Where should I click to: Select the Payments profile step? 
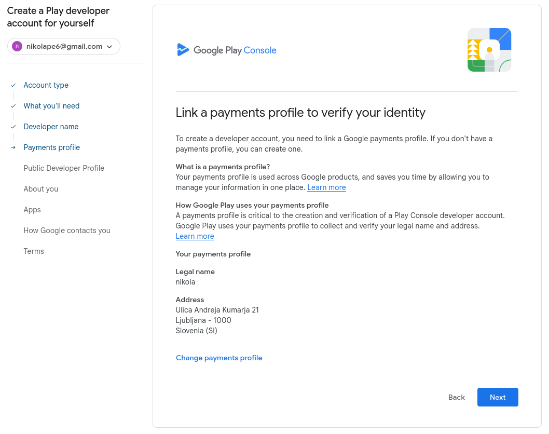point(51,147)
